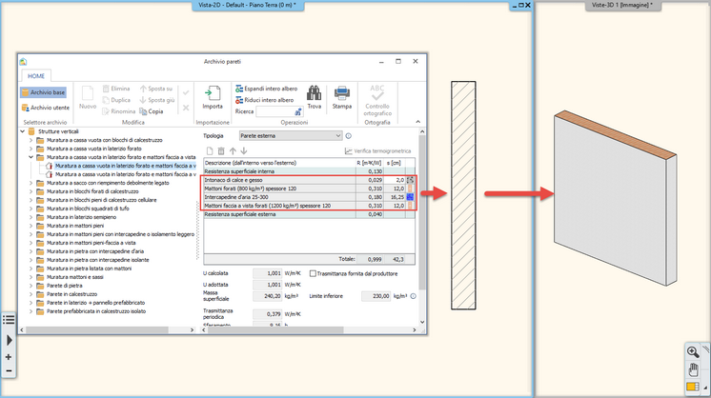Click Espandi intero albero

pos(267,89)
